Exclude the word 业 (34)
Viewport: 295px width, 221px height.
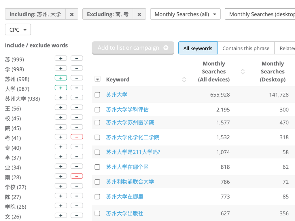[x=77, y=166]
